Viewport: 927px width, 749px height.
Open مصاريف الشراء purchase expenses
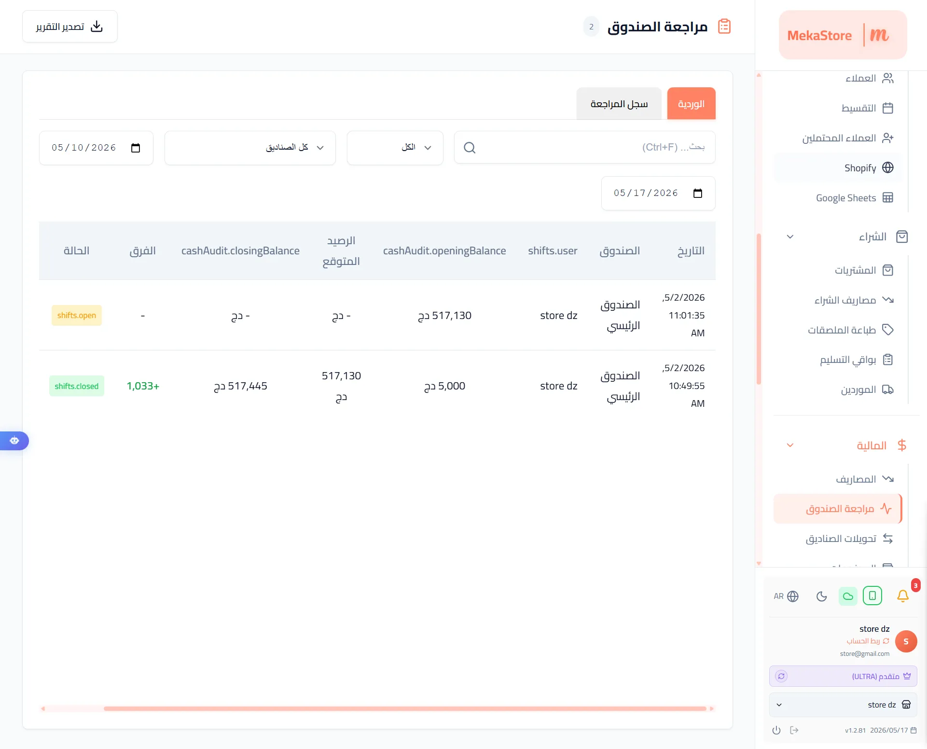click(x=837, y=300)
